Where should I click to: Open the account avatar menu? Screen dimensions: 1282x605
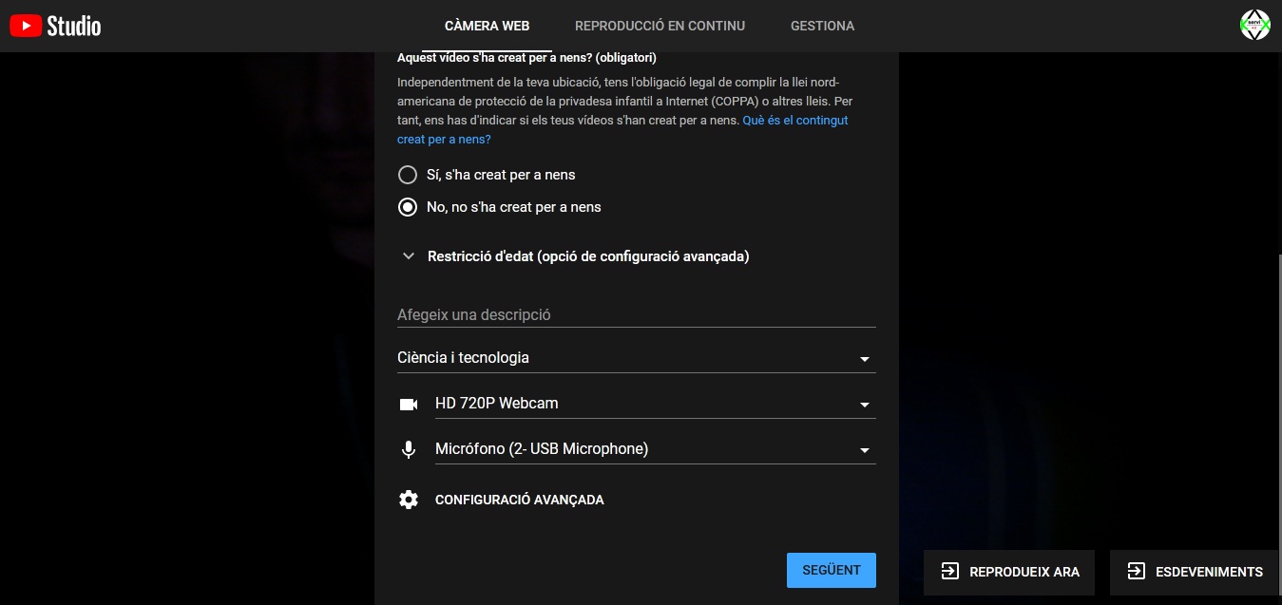1254,26
